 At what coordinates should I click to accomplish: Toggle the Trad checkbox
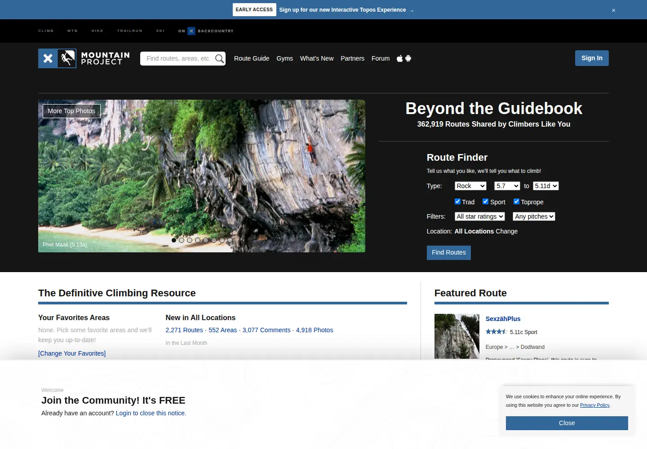click(457, 202)
